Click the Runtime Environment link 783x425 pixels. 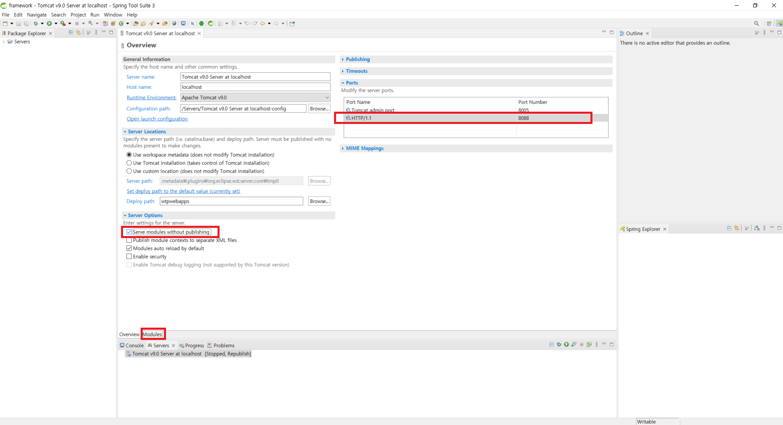[x=151, y=97]
